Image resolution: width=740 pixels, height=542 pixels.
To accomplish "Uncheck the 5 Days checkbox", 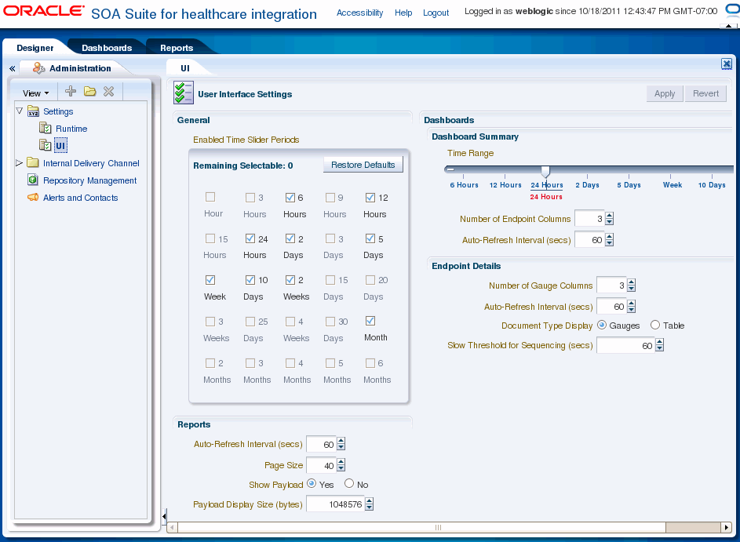I will click(x=370, y=238).
